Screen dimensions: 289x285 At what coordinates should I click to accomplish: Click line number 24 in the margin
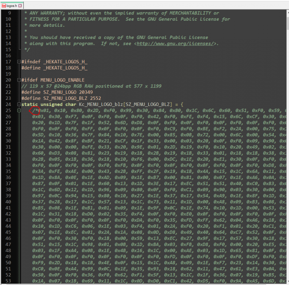point(8,104)
